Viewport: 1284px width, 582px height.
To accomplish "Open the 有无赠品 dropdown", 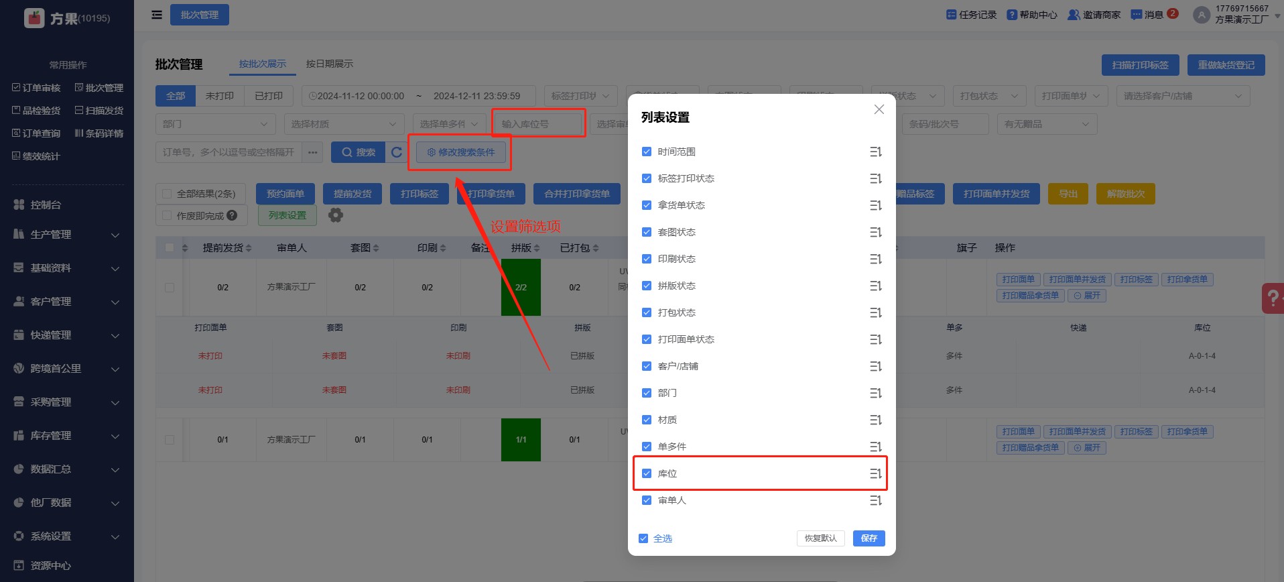I will click(x=1047, y=124).
